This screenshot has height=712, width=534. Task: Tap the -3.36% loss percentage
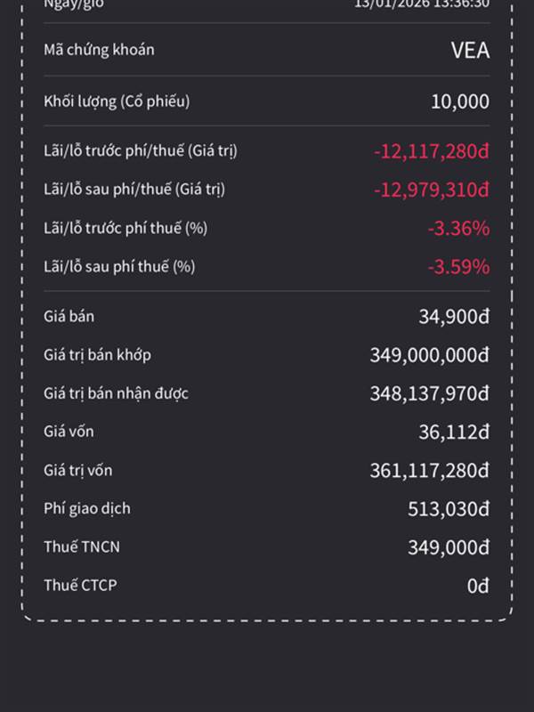(457, 229)
